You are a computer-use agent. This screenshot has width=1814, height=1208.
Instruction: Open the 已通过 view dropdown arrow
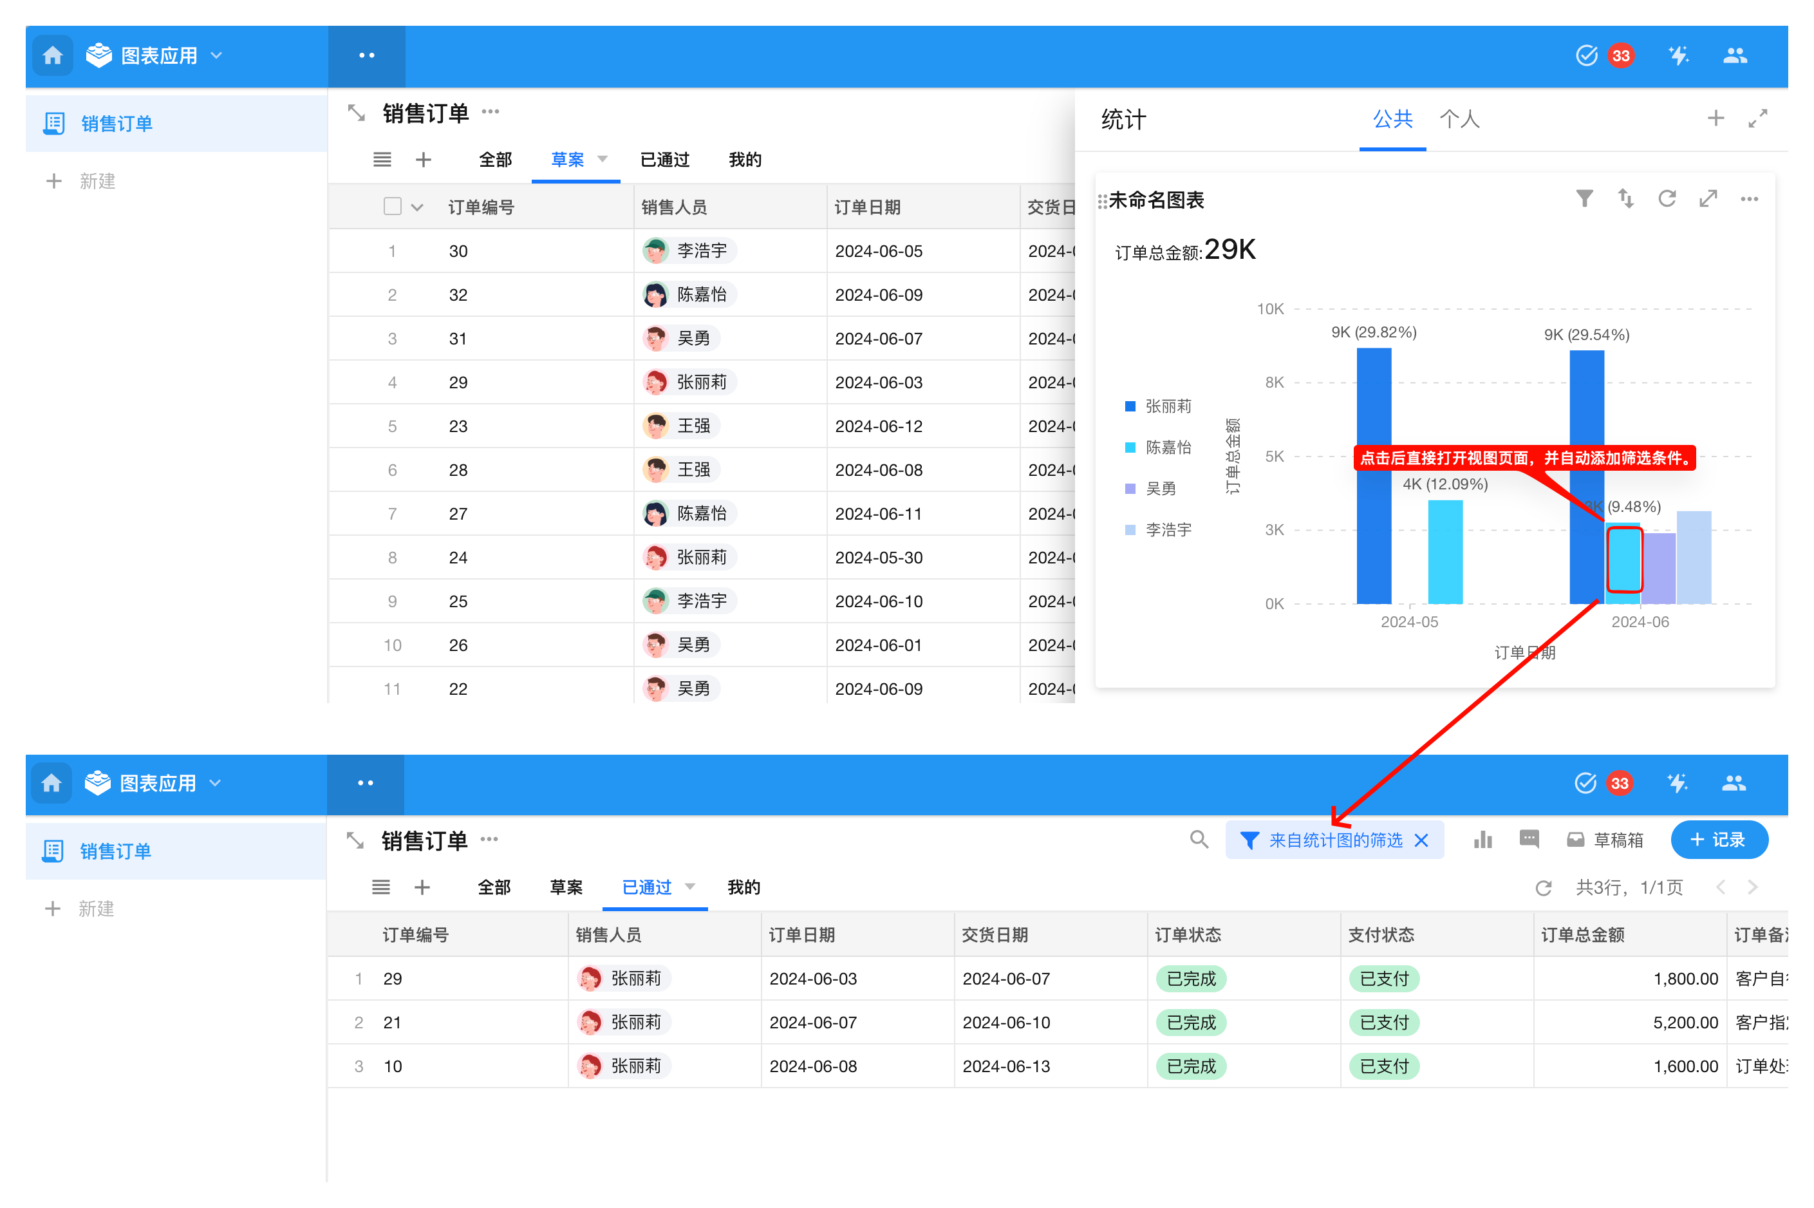click(x=690, y=887)
